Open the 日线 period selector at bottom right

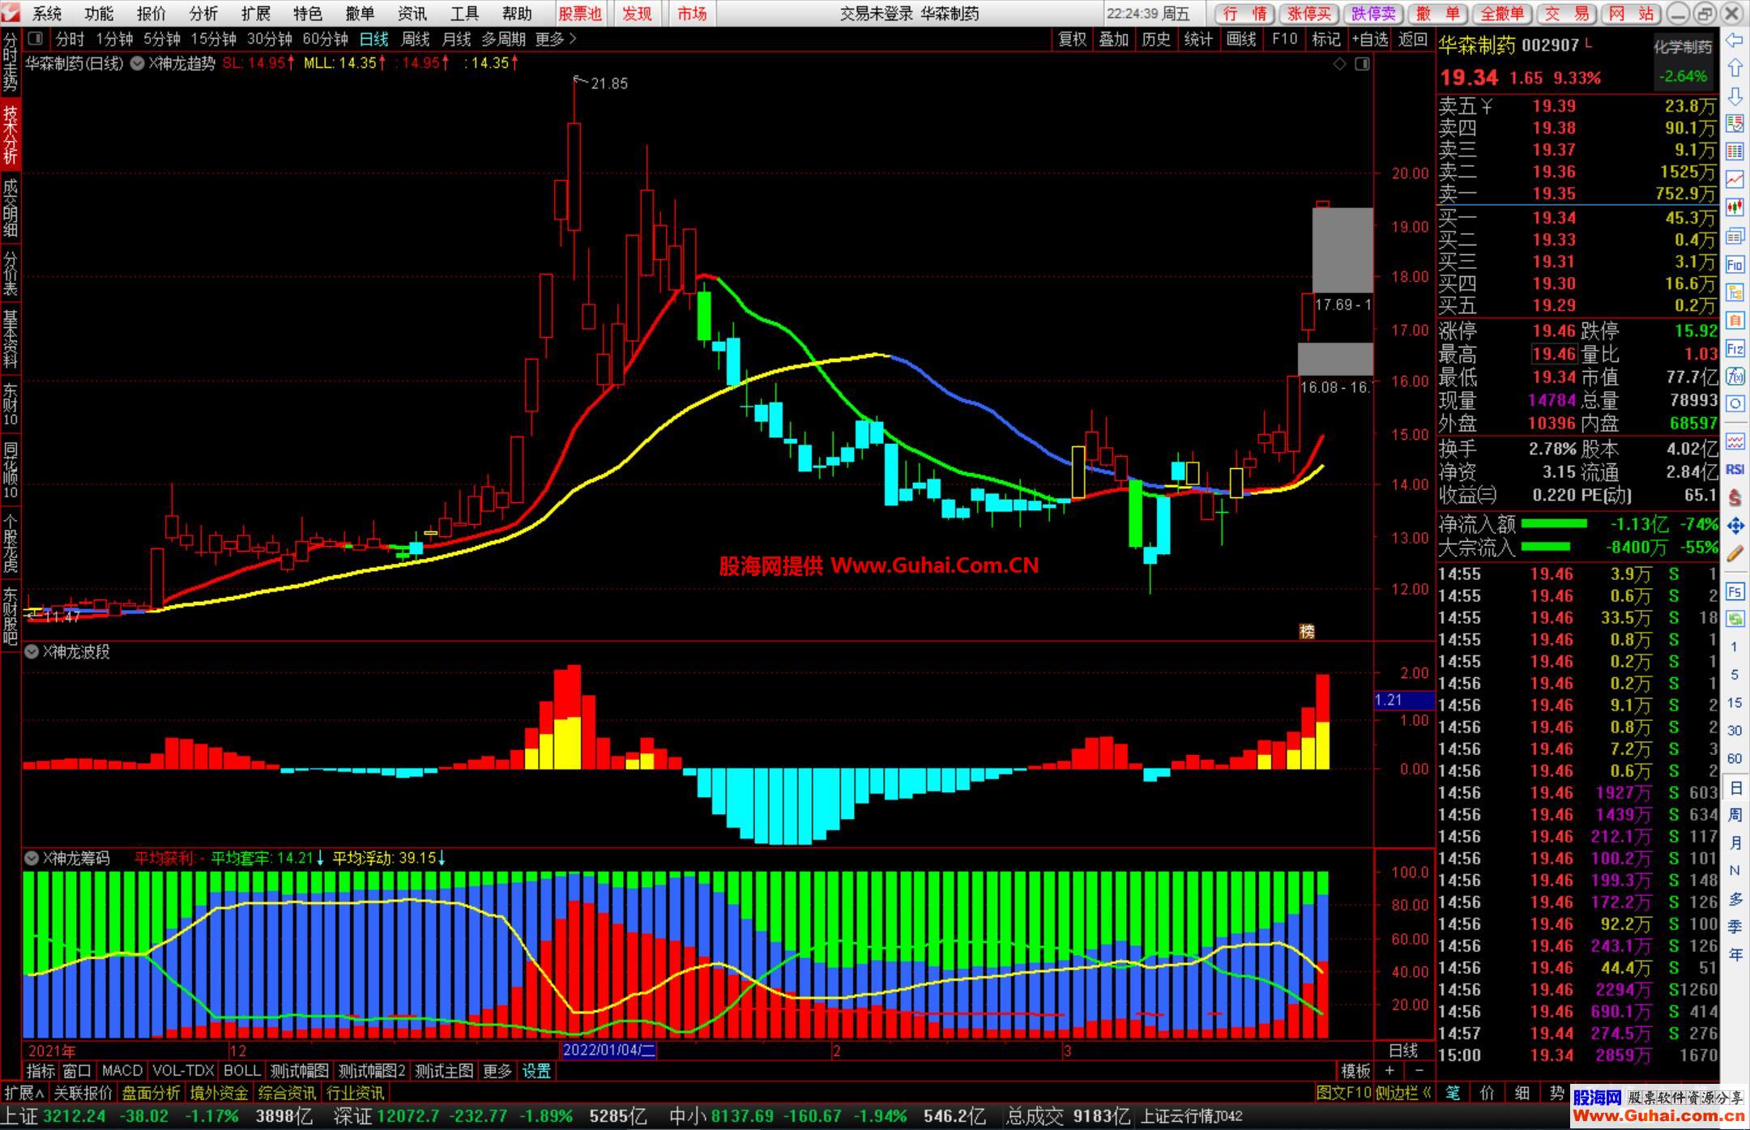(x=1403, y=1051)
